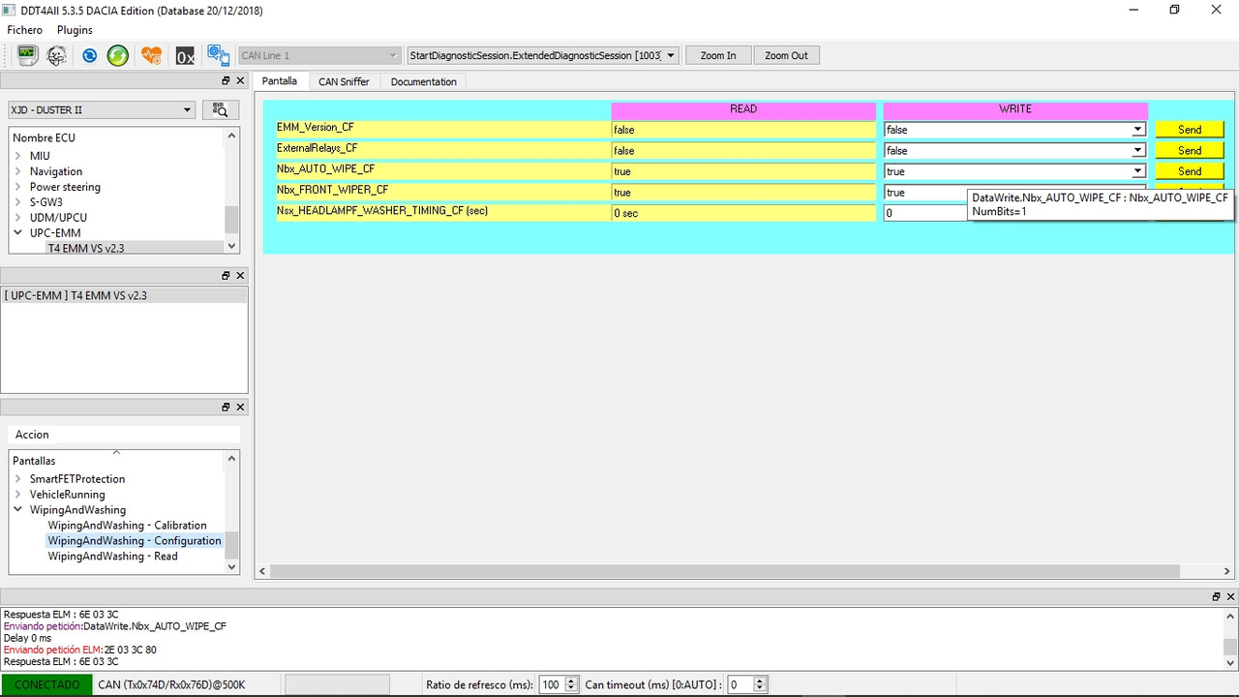1239x697 pixels.
Task: Collapse the UPC-EMM tree node
Action: tap(18, 232)
